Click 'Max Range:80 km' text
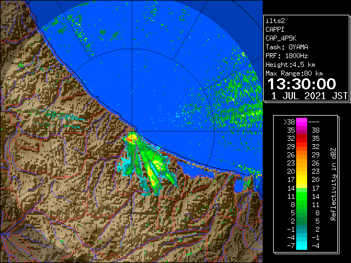351x263 pixels. pos(294,73)
